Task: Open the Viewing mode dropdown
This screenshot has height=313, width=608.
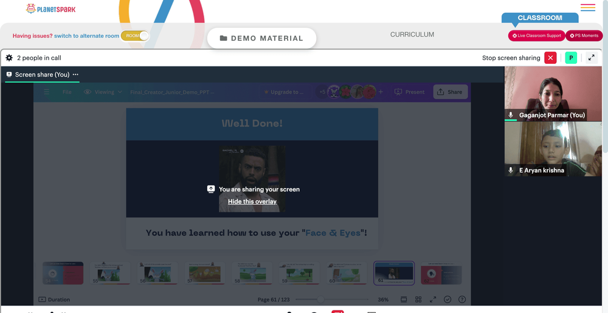Action: click(103, 92)
